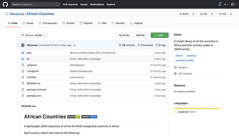Open Marketplace in top navigation
239x136 pixels.
(97, 4)
